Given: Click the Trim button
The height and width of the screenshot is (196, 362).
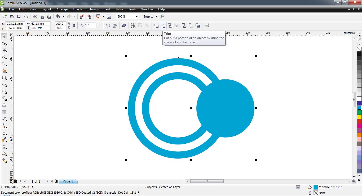Looking at the screenshot, I should 163,25.
